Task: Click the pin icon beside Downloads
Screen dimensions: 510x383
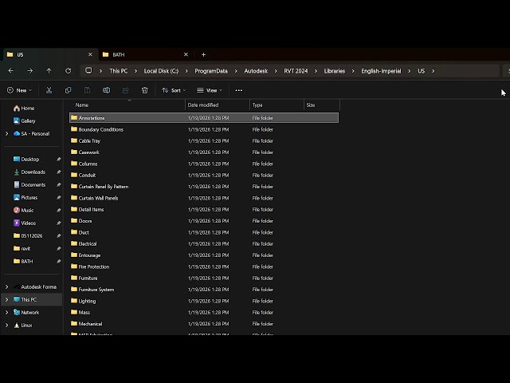Action: [x=58, y=172]
